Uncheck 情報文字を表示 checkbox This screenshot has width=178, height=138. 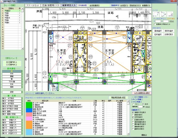133,112
